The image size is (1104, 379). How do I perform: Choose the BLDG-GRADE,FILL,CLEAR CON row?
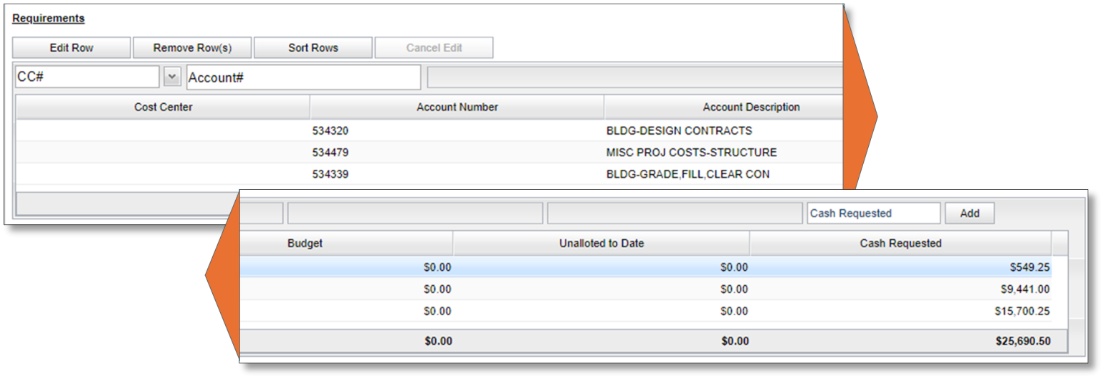pyautogui.click(x=687, y=174)
